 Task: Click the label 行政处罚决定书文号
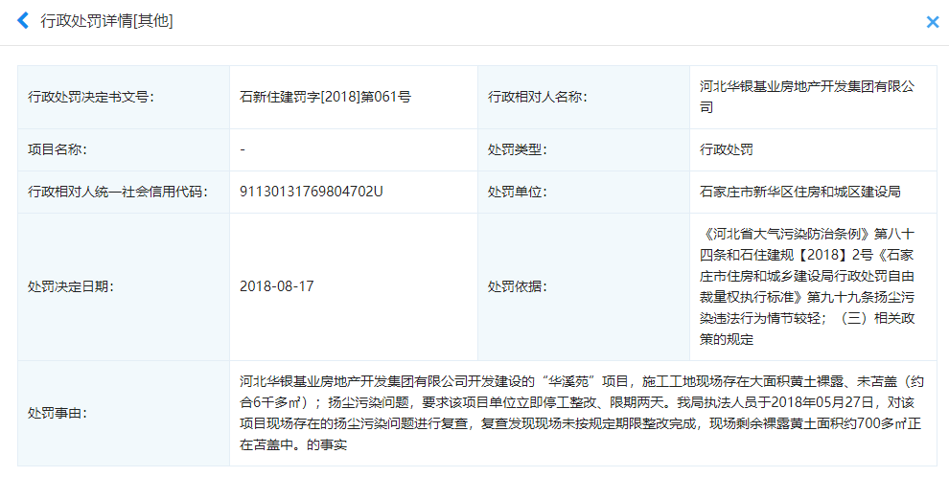coord(91,97)
